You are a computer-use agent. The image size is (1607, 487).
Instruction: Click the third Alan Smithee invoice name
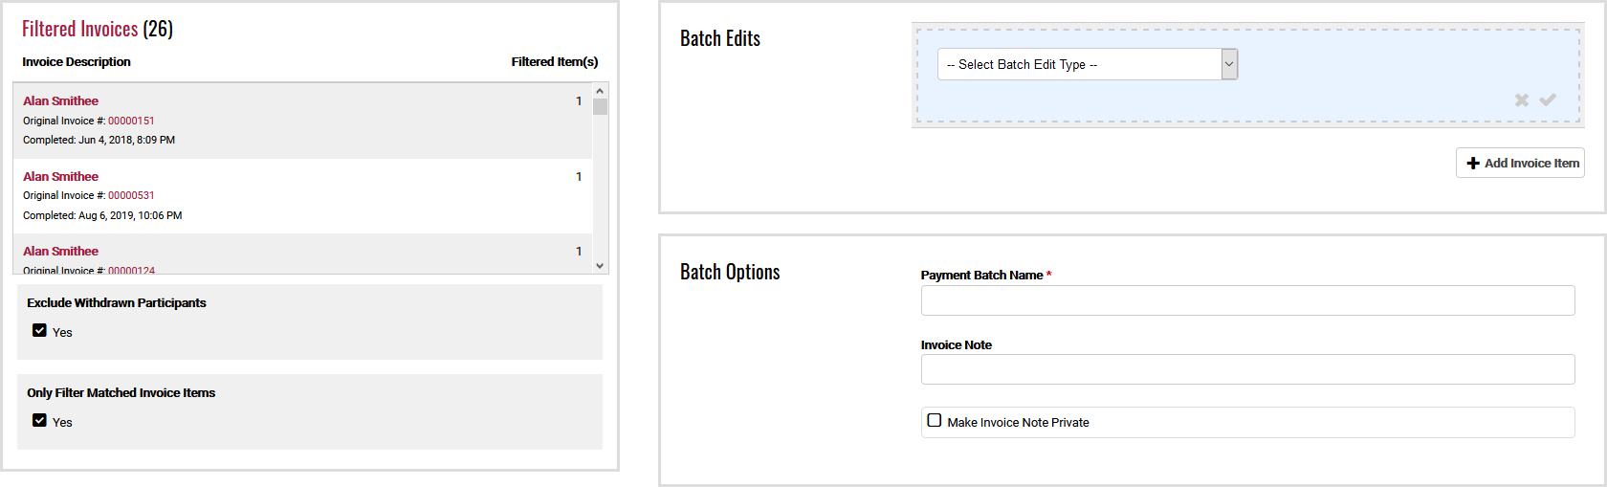tap(61, 251)
